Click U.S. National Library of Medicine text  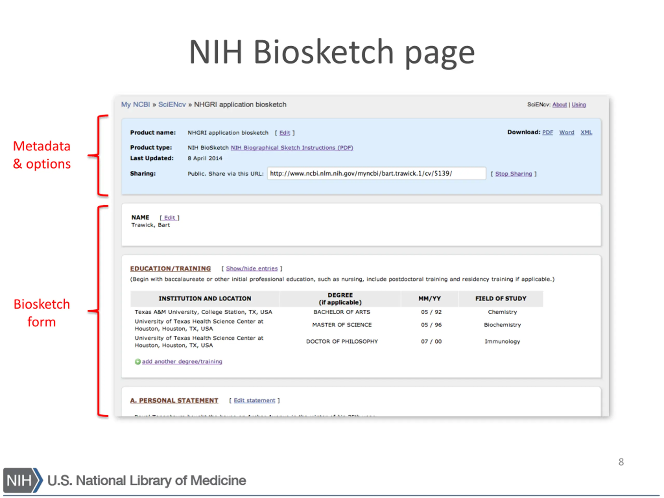click(147, 480)
